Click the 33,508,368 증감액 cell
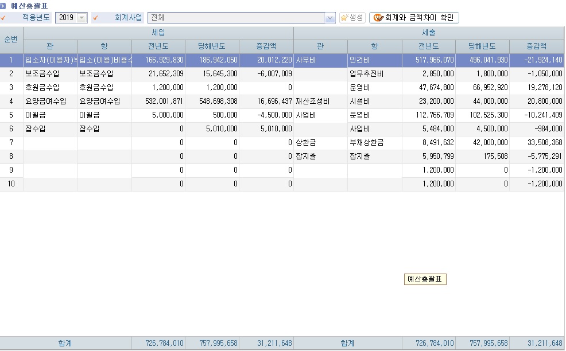 point(537,142)
